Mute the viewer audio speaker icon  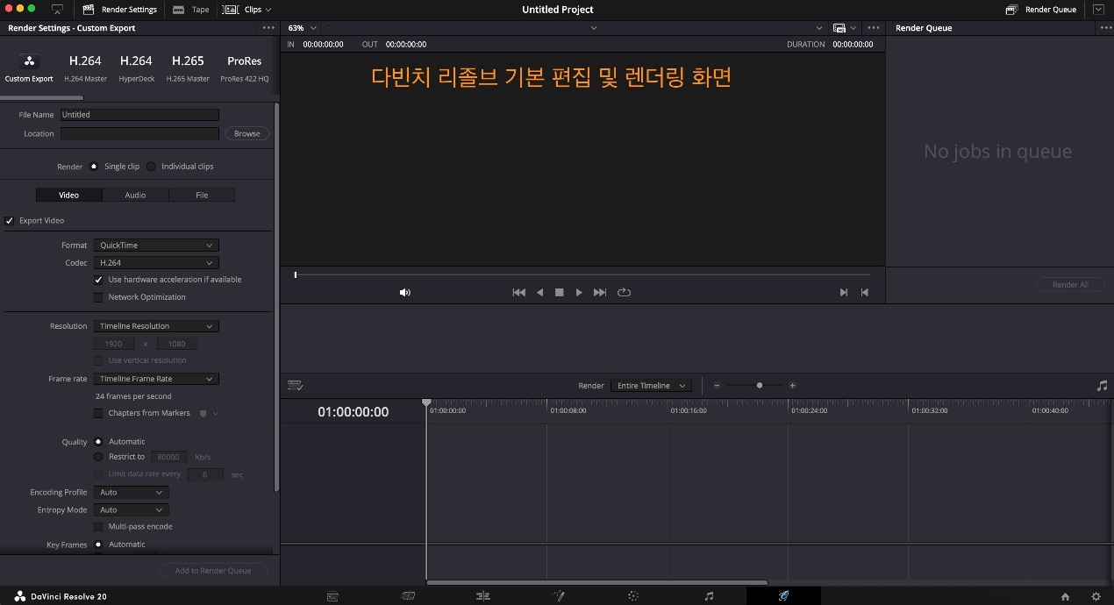tap(404, 293)
